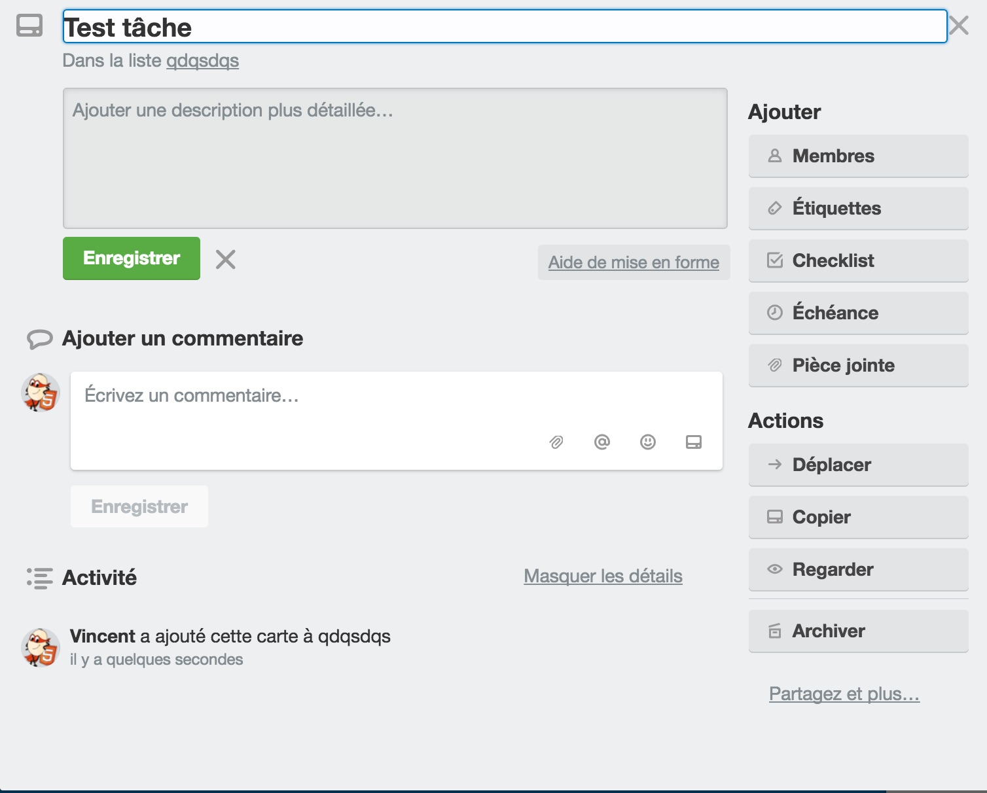Close the card dialog with the X

pyautogui.click(x=959, y=26)
